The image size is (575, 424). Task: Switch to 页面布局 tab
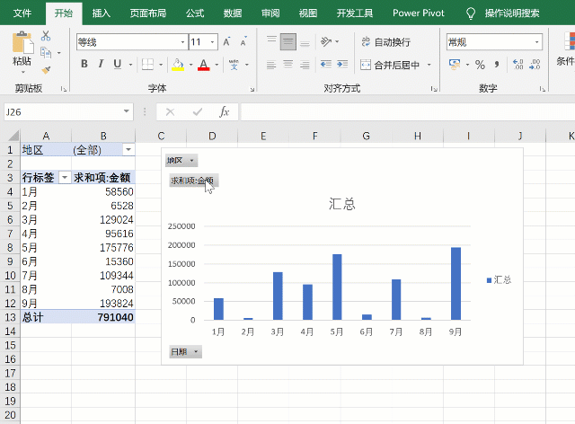[x=148, y=13]
